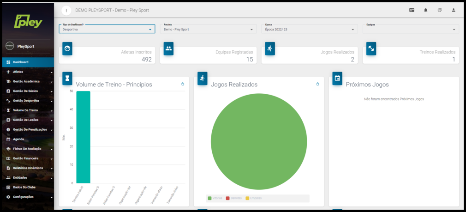This screenshot has height=212, width=466.
Task: Toggle the Empates legend item
Action: point(253,198)
